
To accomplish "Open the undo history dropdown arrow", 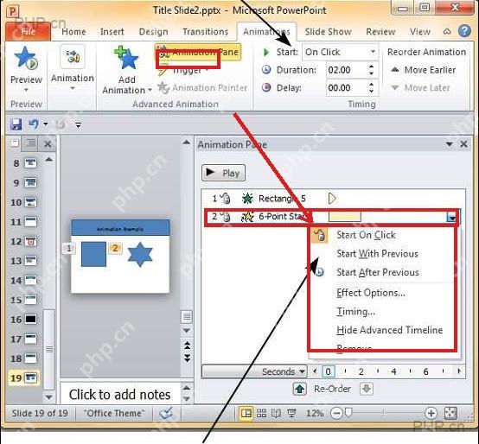I will click(x=46, y=124).
